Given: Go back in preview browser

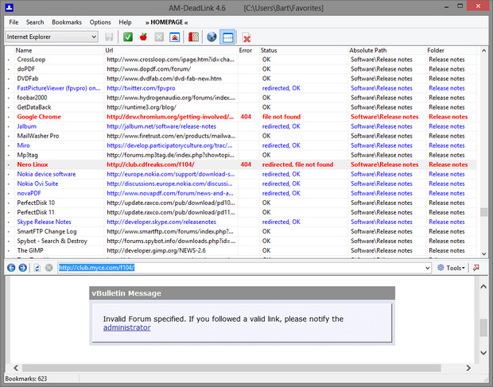Looking at the screenshot, I should [11, 268].
